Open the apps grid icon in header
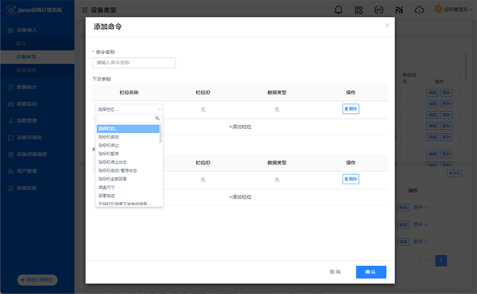This screenshot has height=294, width=477. coord(358,10)
